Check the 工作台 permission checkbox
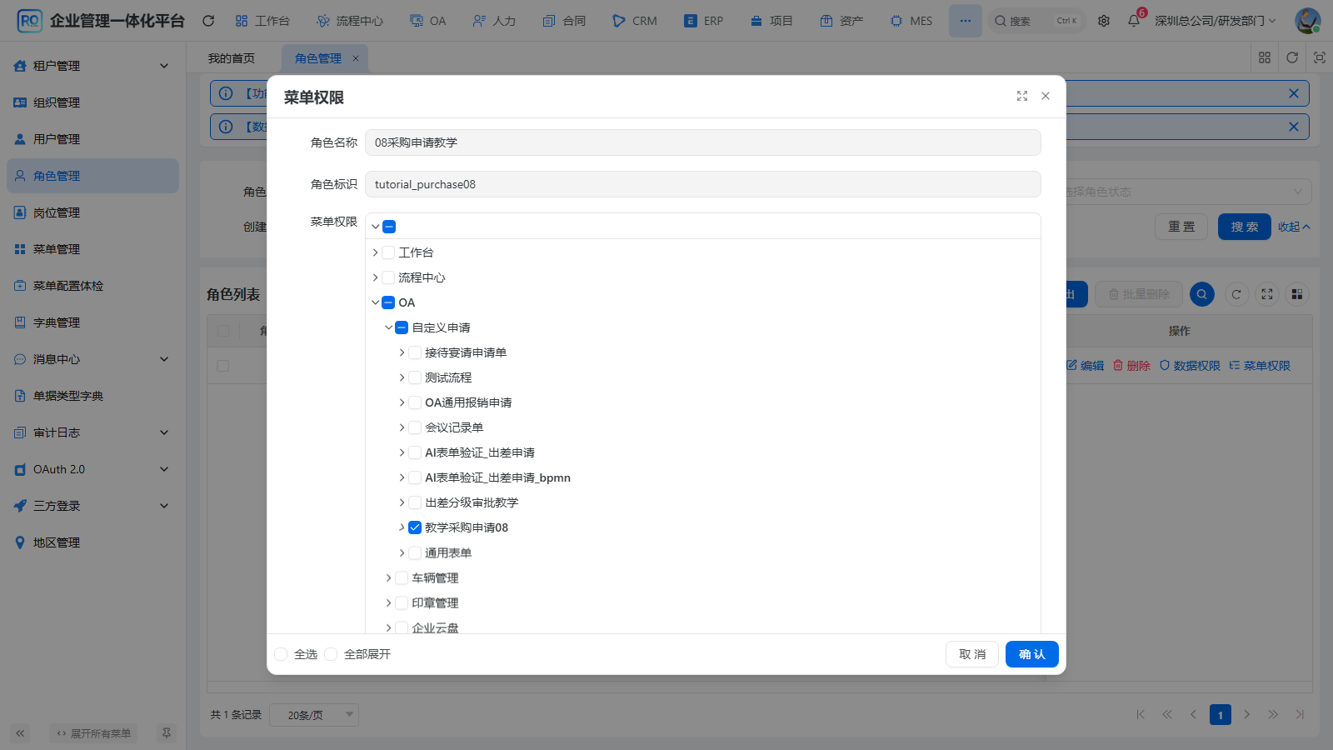 point(388,252)
